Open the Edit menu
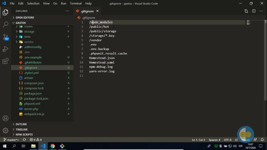The width and height of the screenshot is (267, 150). (20, 3)
